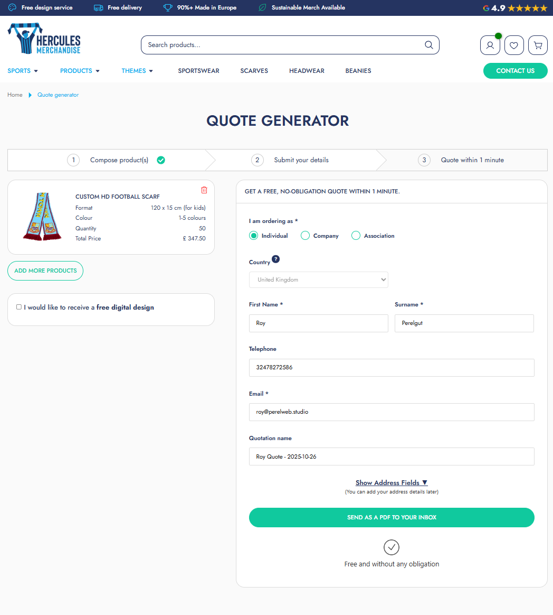Select the Association radio button
Viewport: 553px width, 615px height.
[x=356, y=236]
